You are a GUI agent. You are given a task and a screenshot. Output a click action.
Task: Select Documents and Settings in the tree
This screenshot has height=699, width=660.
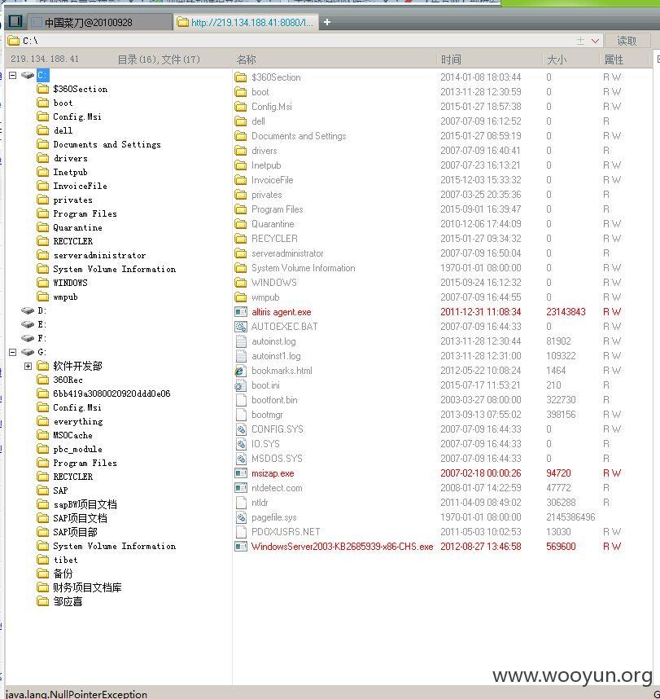tap(107, 144)
